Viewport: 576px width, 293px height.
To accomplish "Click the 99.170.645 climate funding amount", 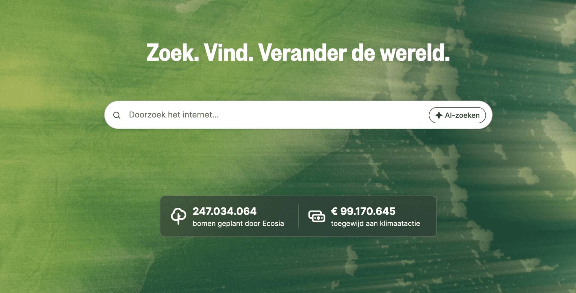I will pyautogui.click(x=368, y=211).
